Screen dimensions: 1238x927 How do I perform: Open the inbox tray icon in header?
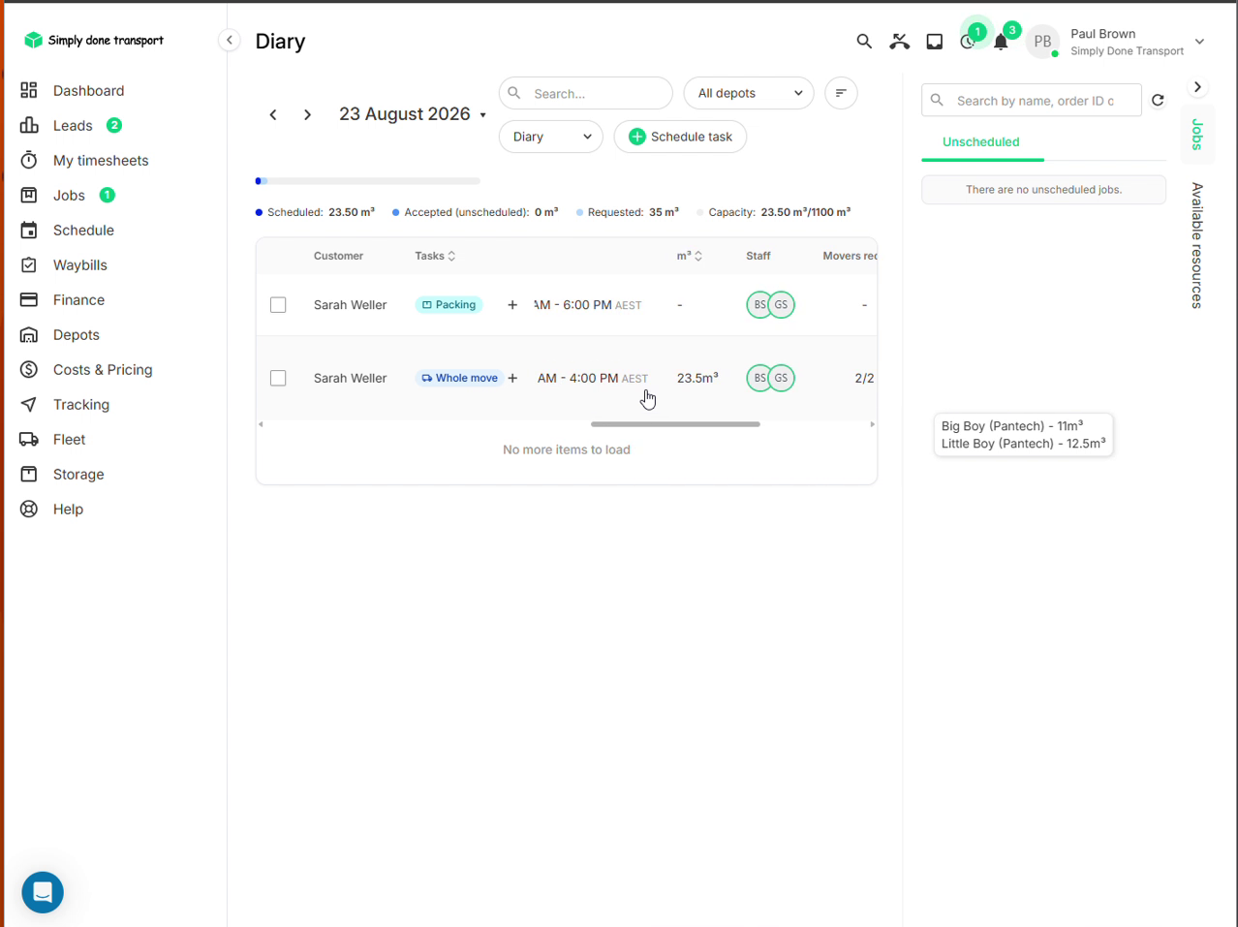pyautogui.click(x=935, y=41)
